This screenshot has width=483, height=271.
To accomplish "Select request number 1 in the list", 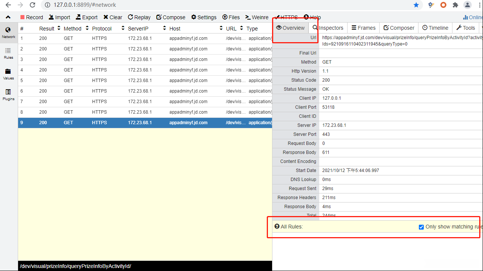I will pos(145,38).
